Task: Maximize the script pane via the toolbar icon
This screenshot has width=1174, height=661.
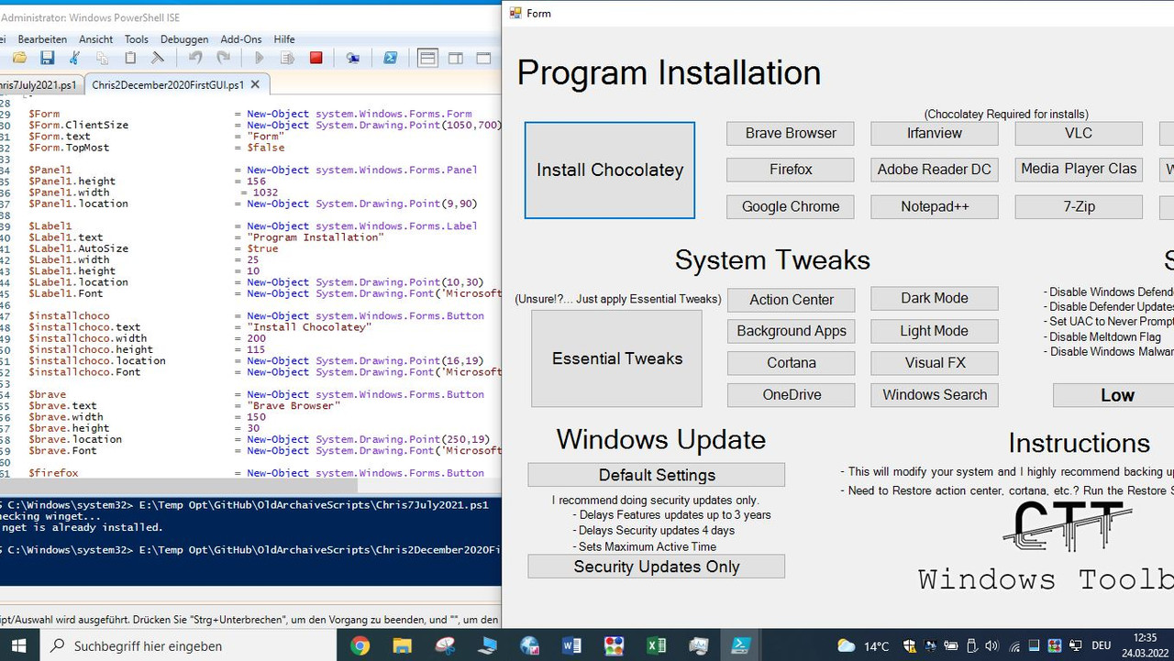Action: pos(483,58)
